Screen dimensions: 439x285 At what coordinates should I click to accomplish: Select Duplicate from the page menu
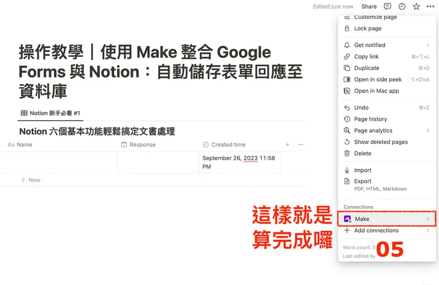tap(387, 68)
